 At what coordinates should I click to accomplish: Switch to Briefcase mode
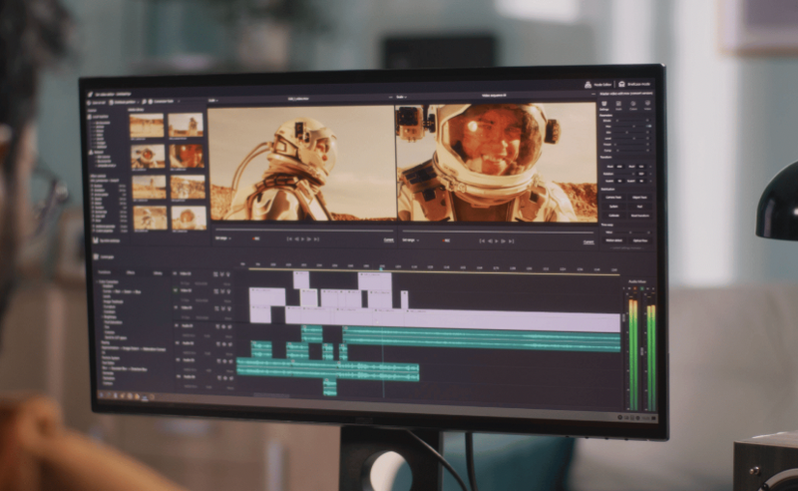(x=634, y=84)
